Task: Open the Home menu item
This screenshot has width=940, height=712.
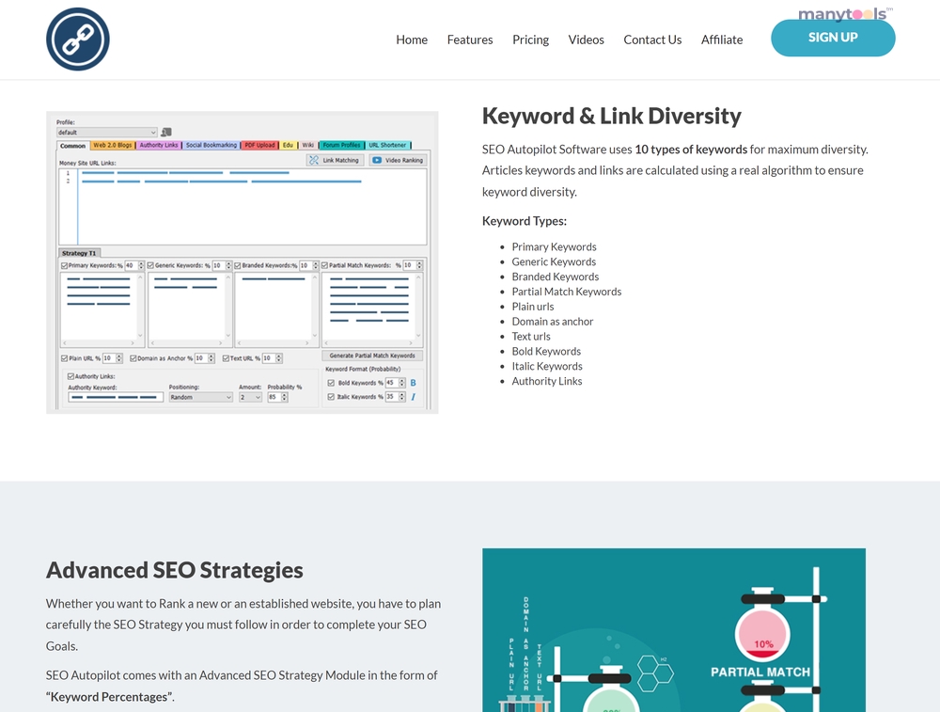Action: tap(412, 40)
